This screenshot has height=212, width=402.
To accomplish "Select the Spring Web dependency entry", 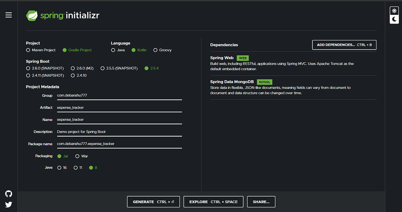I will coord(293,64).
